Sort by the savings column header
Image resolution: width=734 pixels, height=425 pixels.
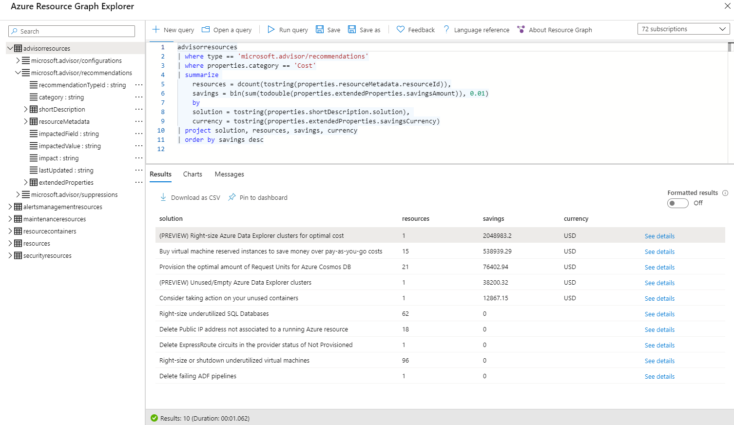[x=493, y=218]
